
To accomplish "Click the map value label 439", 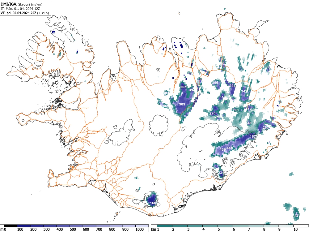I will point(222,149).
